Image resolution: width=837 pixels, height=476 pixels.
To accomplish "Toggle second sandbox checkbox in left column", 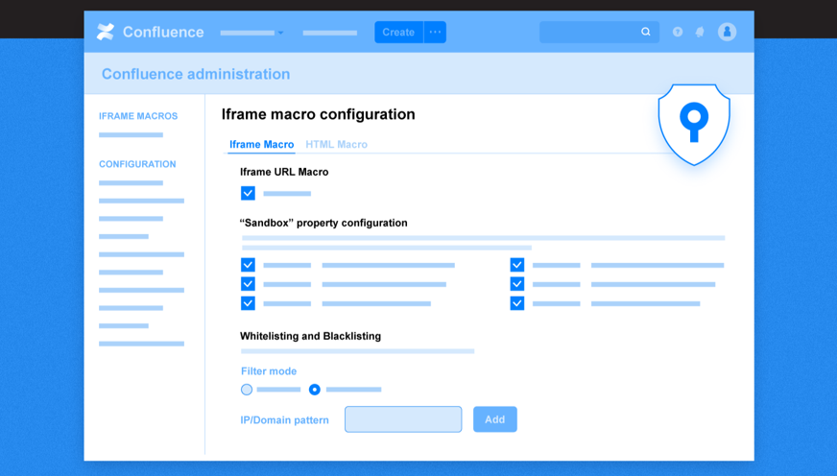I will (x=248, y=284).
